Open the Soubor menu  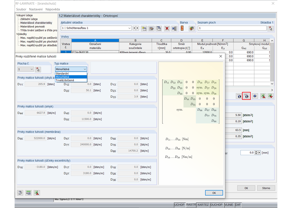pos(21,9)
